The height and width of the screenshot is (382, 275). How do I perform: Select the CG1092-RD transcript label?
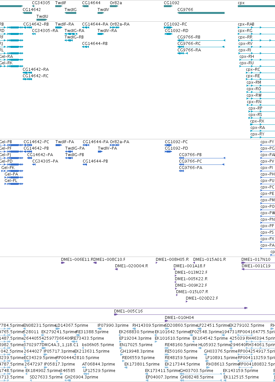[x=176, y=31]
